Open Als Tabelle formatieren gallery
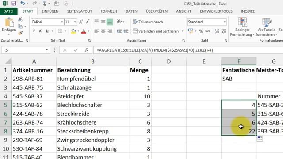The width and height of the screenshot is (283, 159). coord(266,27)
